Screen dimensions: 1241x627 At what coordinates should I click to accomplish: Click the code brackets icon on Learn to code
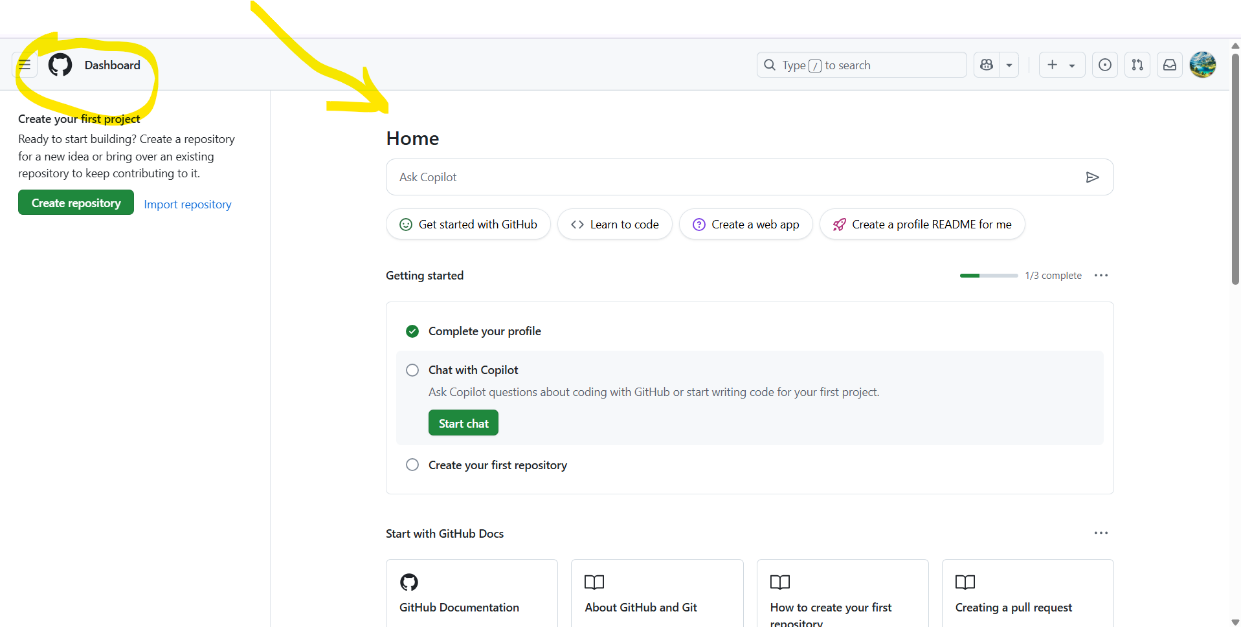pyautogui.click(x=577, y=225)
